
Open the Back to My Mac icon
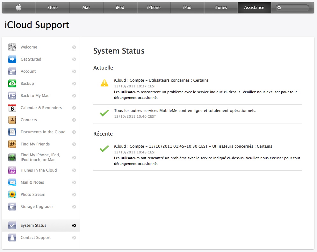12,96
